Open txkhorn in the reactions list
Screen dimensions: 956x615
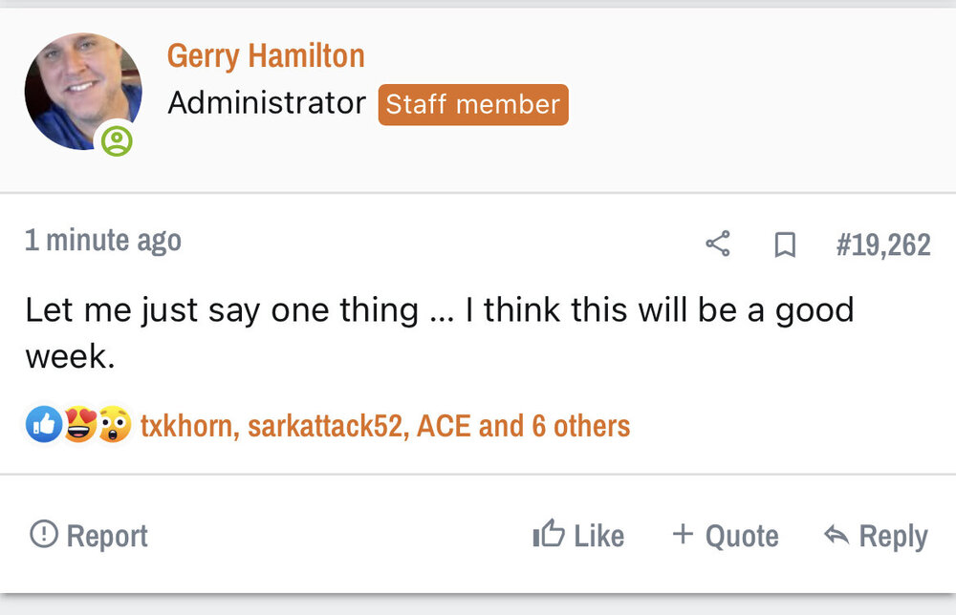pos(186,425)
